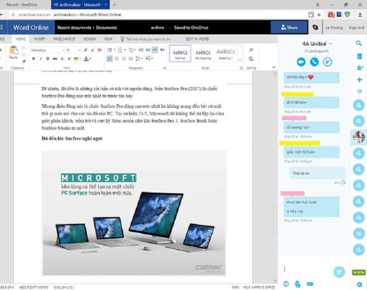Click the send contacts icon in chat
Viewport: 367px width, 290px height.
click(x=310, y=284)
